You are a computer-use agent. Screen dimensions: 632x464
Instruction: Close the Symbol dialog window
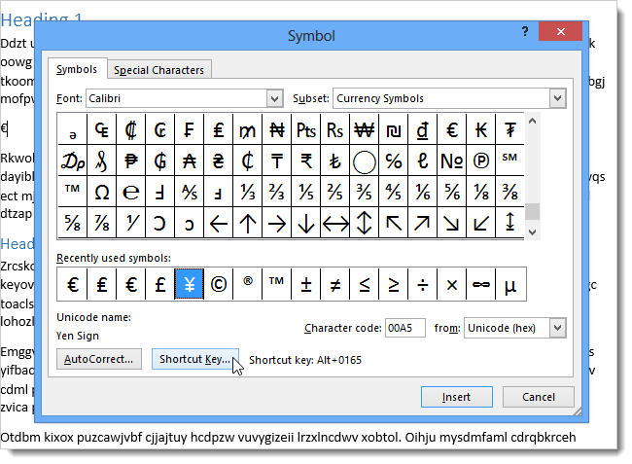pyautogui.click(x=560, y=31)
